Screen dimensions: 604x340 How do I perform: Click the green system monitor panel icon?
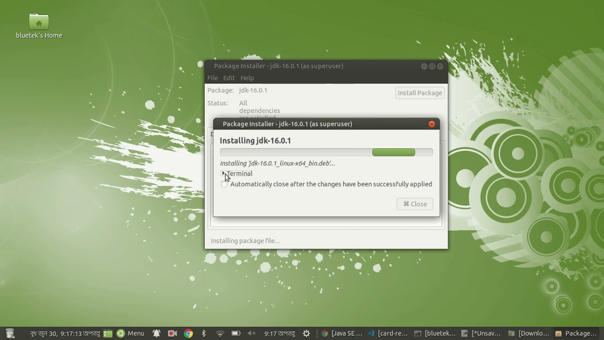(108, 333)
